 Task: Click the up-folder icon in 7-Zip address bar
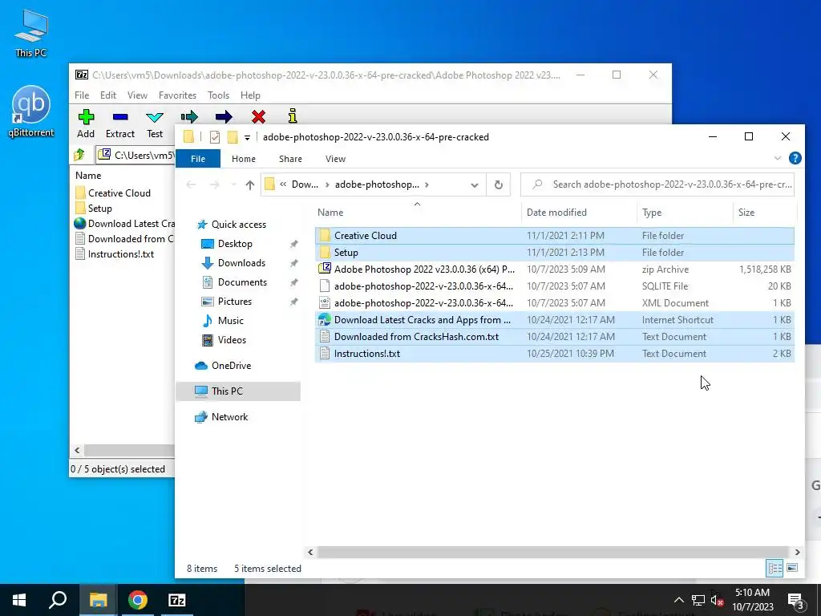(x=79, y=155)
